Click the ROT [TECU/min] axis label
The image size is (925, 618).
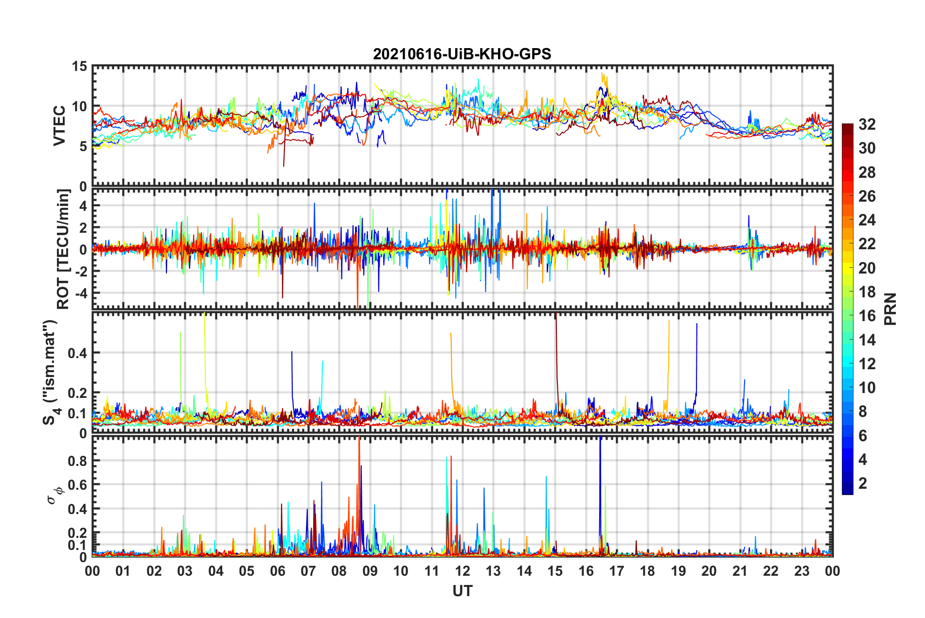point(63,249)
